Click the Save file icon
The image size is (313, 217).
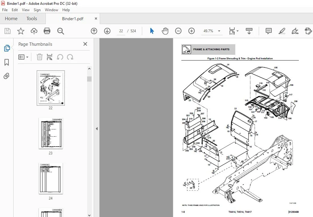[8, 31]
